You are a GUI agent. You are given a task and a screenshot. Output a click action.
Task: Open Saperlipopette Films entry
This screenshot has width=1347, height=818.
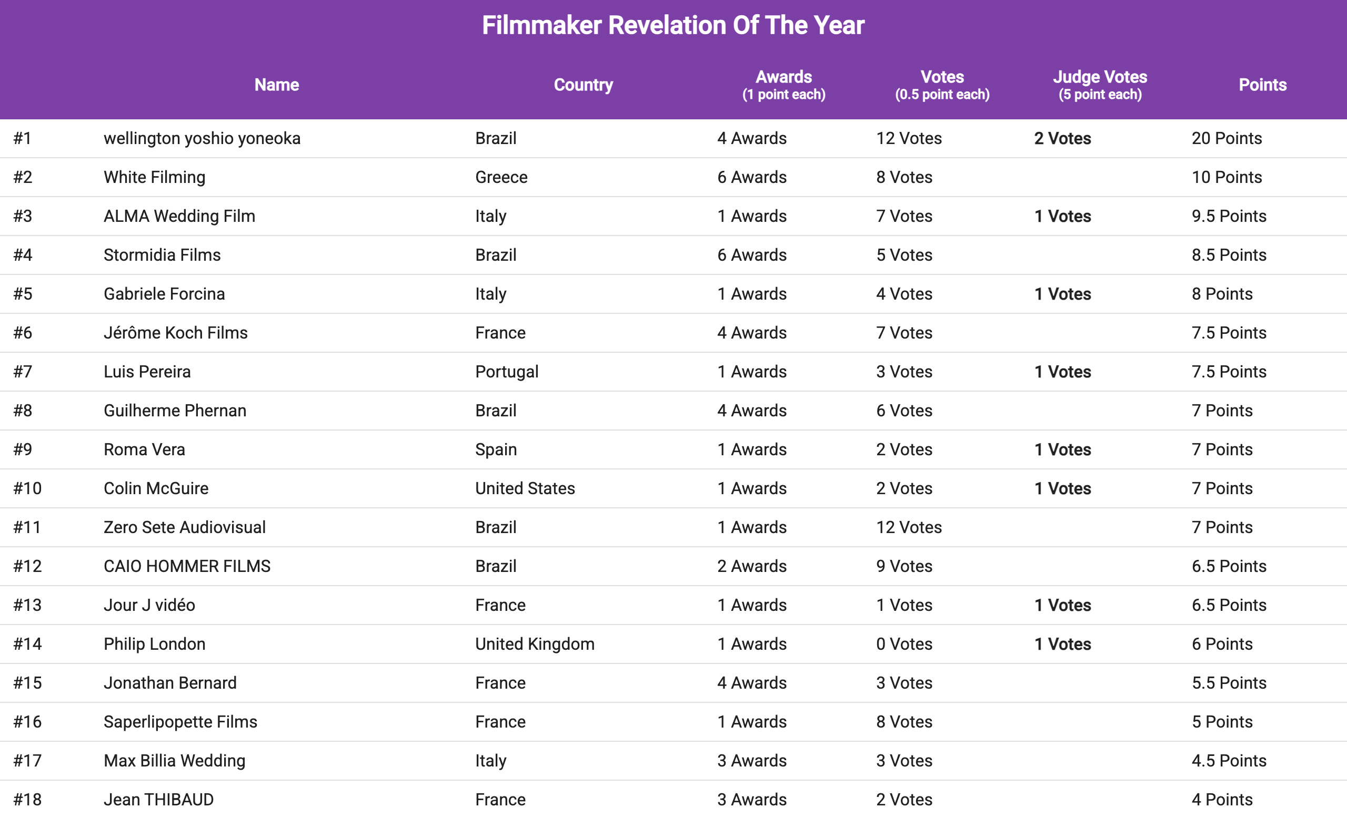pyautogui.click(x=180, y=721)
